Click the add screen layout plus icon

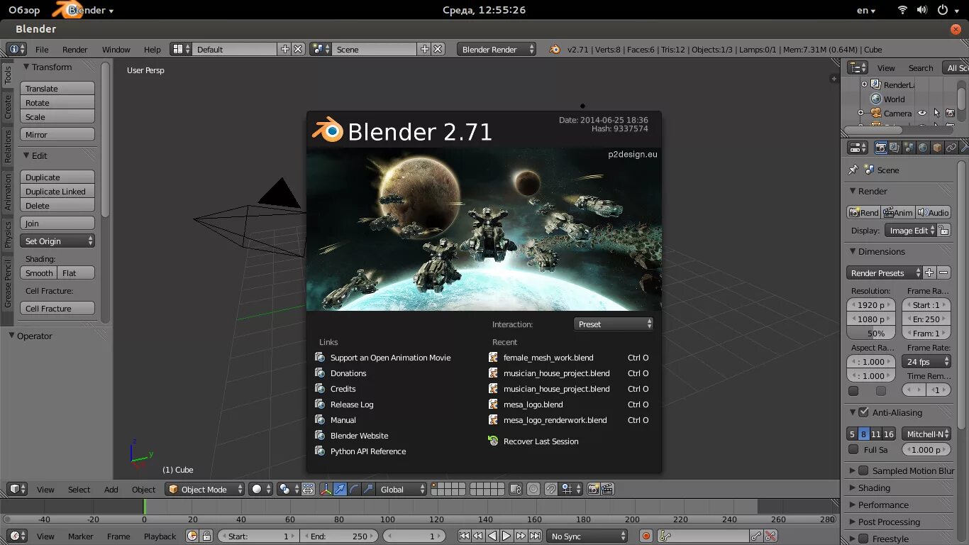285,49
